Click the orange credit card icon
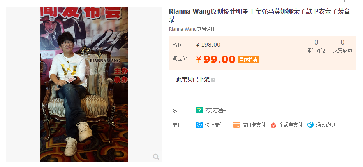 [x=236, y=125]
